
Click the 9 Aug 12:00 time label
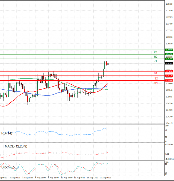point(53,178)
